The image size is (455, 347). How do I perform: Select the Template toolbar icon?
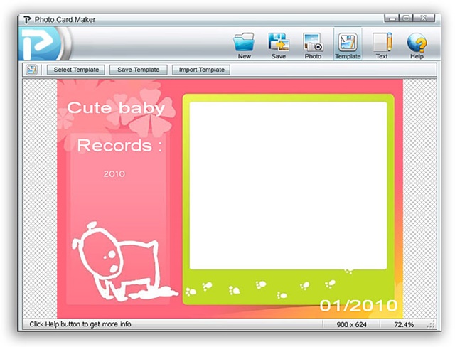(348, 43)
